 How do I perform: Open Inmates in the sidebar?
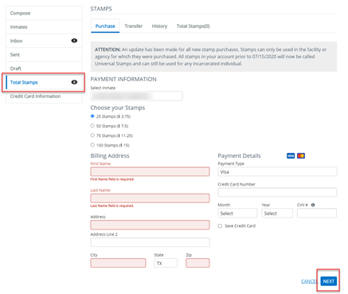[44, 27]
